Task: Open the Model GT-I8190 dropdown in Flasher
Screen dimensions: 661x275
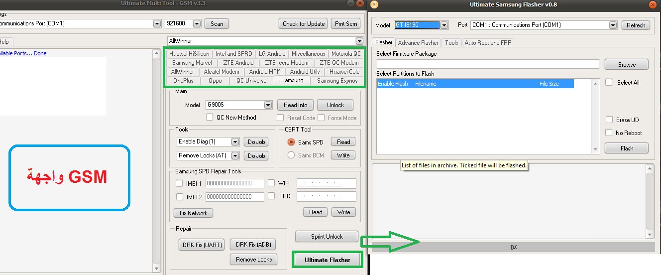Action: 444,25
